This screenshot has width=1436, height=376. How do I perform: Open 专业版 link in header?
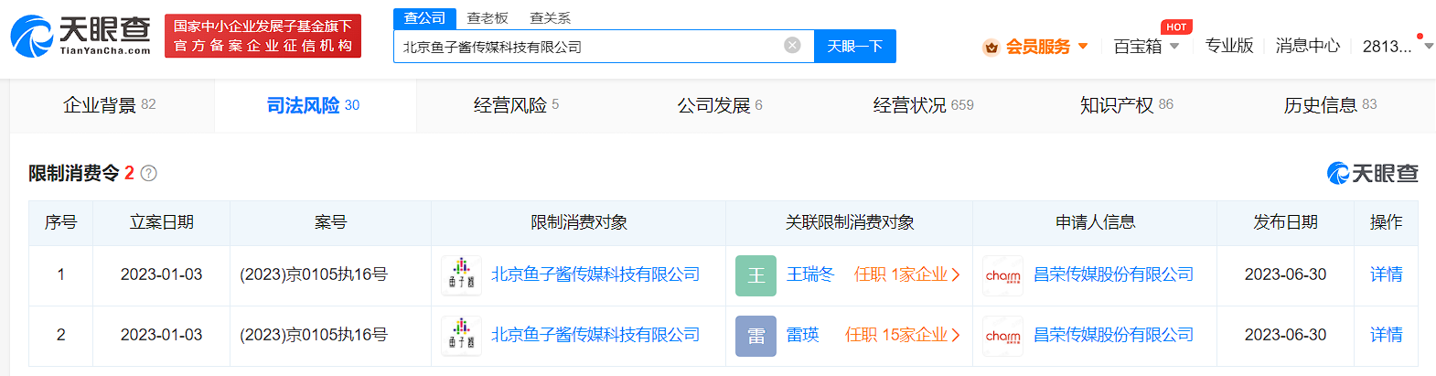pyautogui.click(x=1229, y=46)
